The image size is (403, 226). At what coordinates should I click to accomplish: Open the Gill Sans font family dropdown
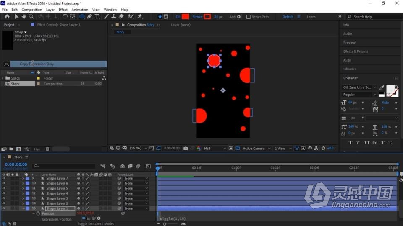tap(359, 87)
